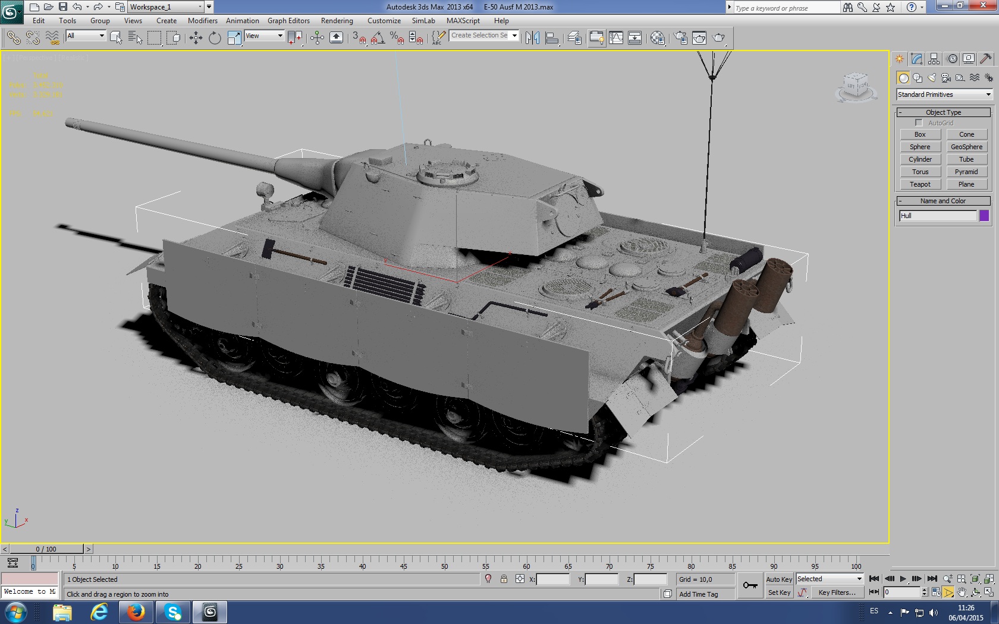The image size is (999, 624).
Task: Toggle the Spinner Snap button
Action: [x=416, y=38]
